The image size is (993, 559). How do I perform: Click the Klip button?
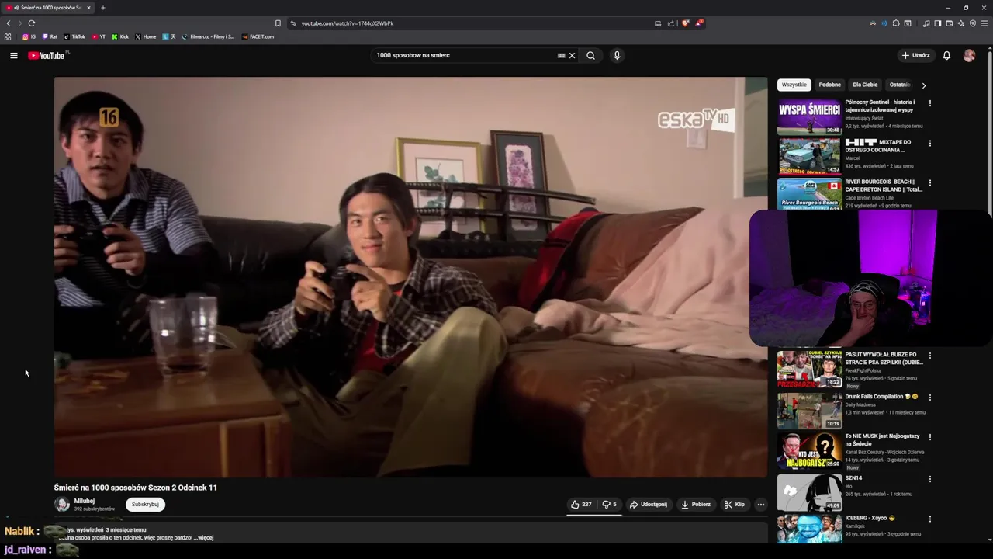(735, 504)
